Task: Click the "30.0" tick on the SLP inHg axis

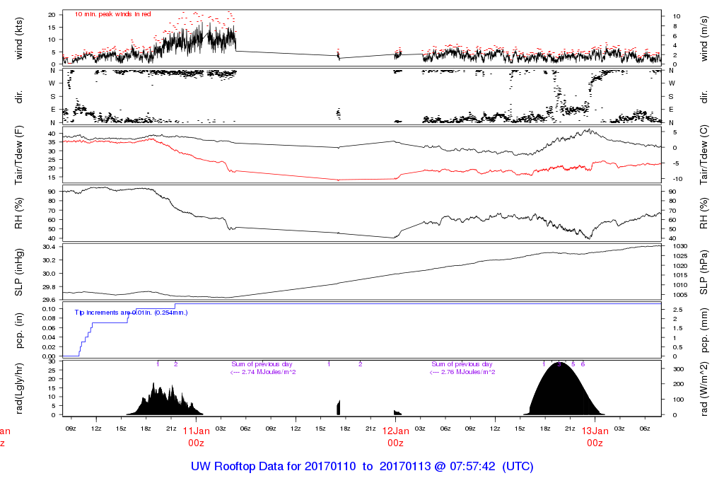Action: (x=49, y=274)
